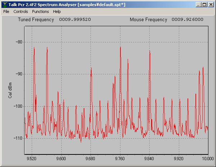Click the Mouse Frequency value 0009.926000
This screenshot has width=216, height=167.
188,19
